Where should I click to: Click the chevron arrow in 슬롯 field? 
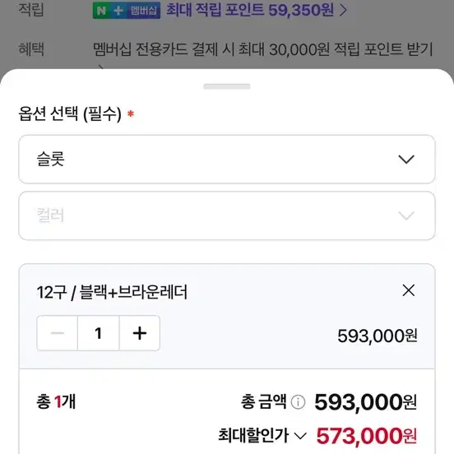pos(406,160)
